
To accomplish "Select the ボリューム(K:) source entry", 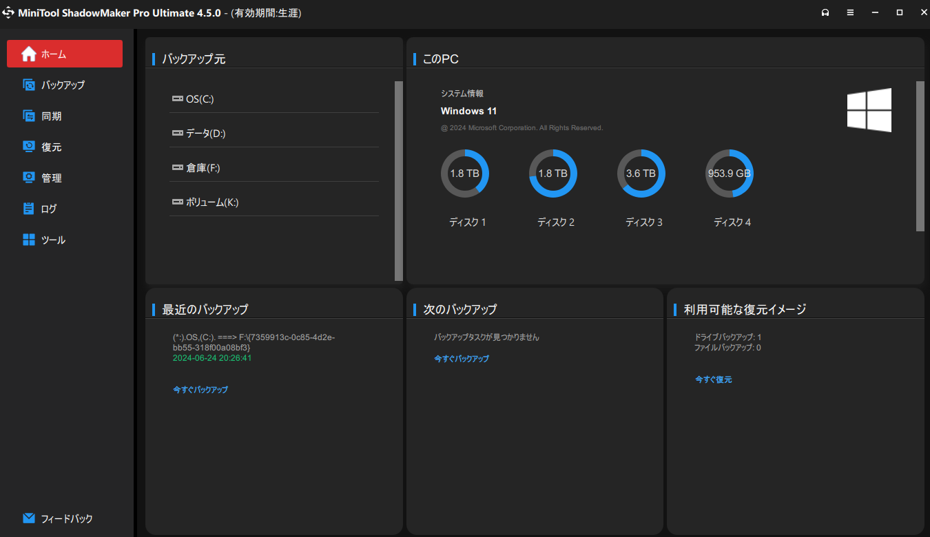I will 274,202.
